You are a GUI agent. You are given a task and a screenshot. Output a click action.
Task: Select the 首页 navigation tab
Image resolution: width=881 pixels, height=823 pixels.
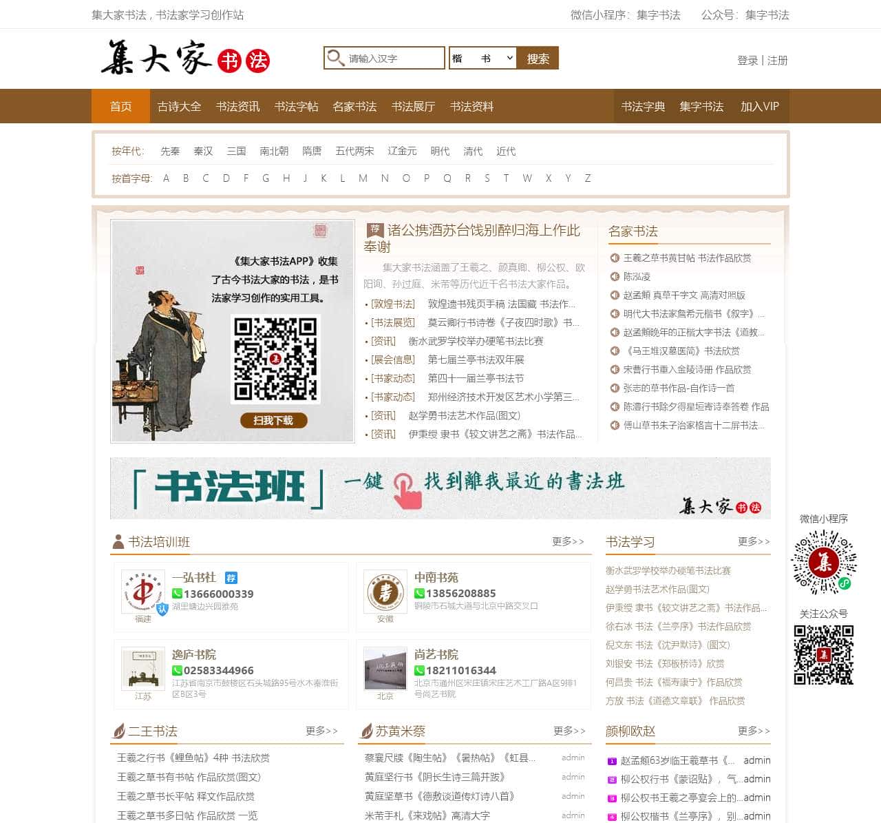(120, 106)
